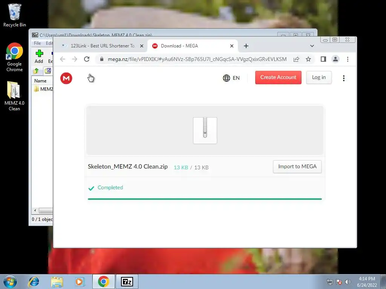Reload the MEGA page
Viewport: 386px width, 289px height.
tap(87, 59)
